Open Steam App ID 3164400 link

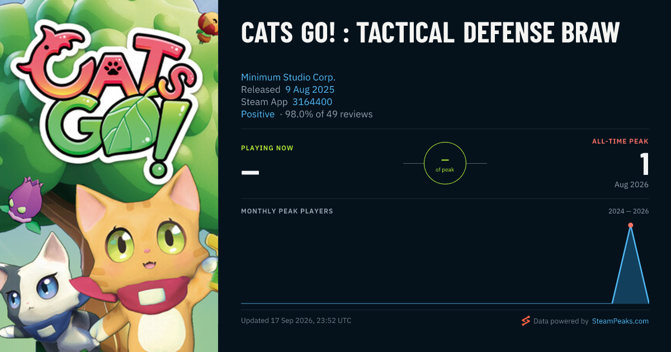click(312, 102)
